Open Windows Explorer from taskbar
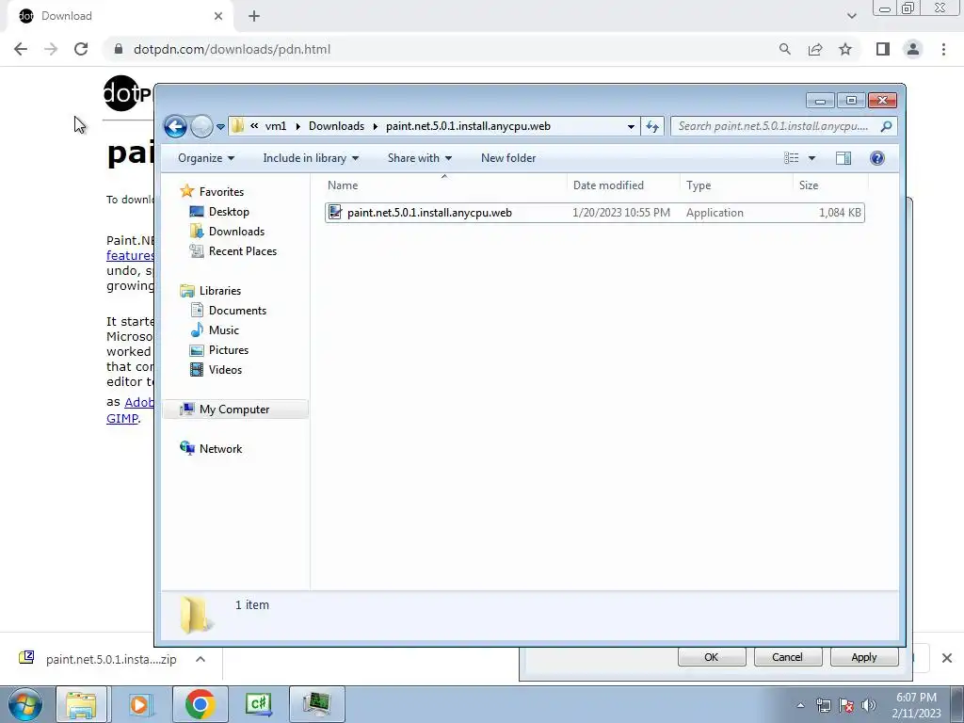Image resolution: width=964 pixels, height=723 pixels. pyautogui.click(x=81, y=704)
